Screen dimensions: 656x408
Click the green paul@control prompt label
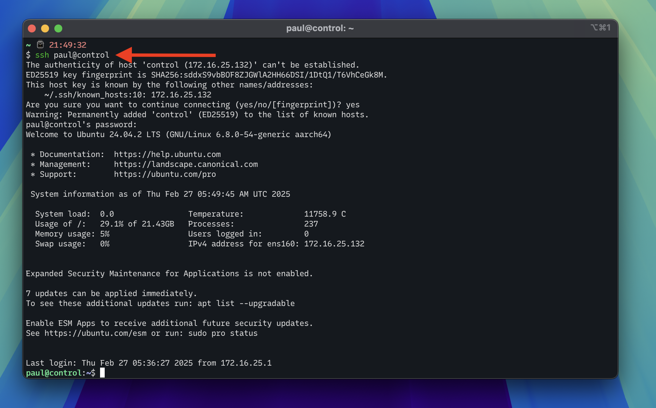(x=54, y=373)
